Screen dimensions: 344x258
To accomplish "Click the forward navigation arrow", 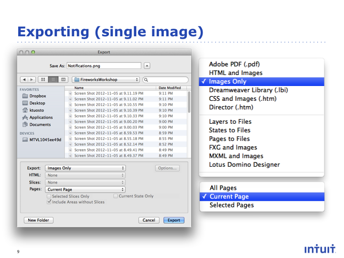I will 32,80.
